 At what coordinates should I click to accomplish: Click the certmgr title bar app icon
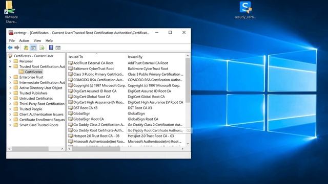[11, 33]
